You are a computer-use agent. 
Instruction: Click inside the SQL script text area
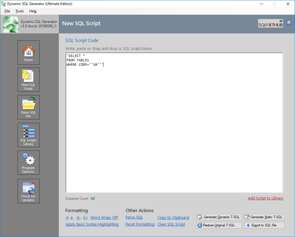click(174, 123)
